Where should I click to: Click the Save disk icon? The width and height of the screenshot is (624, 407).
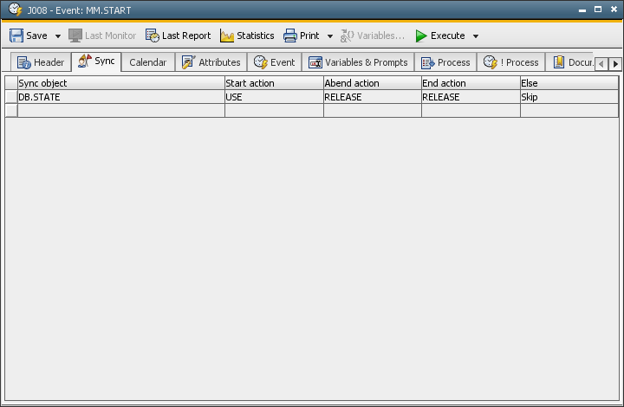tap(16, 36)
